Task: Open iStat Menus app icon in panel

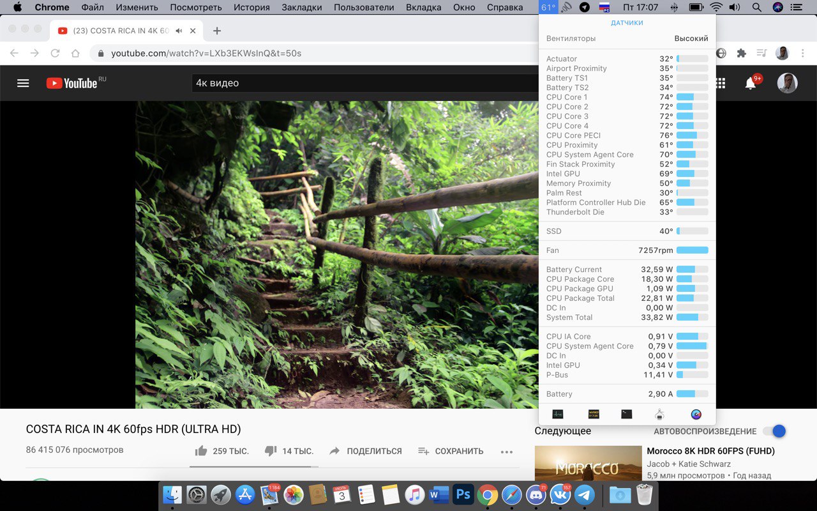Action: (x=696, y=414)
